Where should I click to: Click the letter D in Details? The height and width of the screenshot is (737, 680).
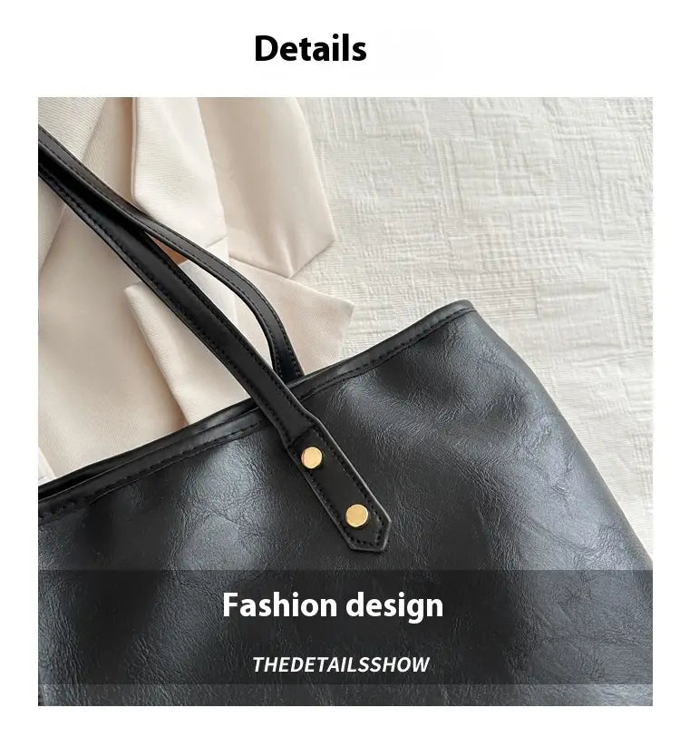264,49
